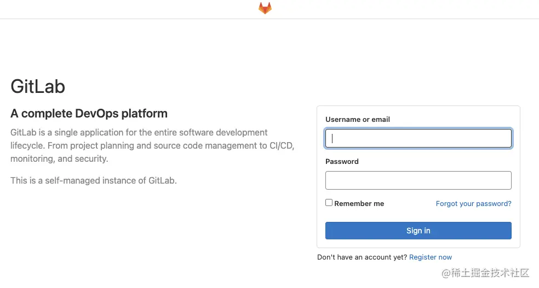Click into the Password input box
539x288 pixels.
point(418,180)
